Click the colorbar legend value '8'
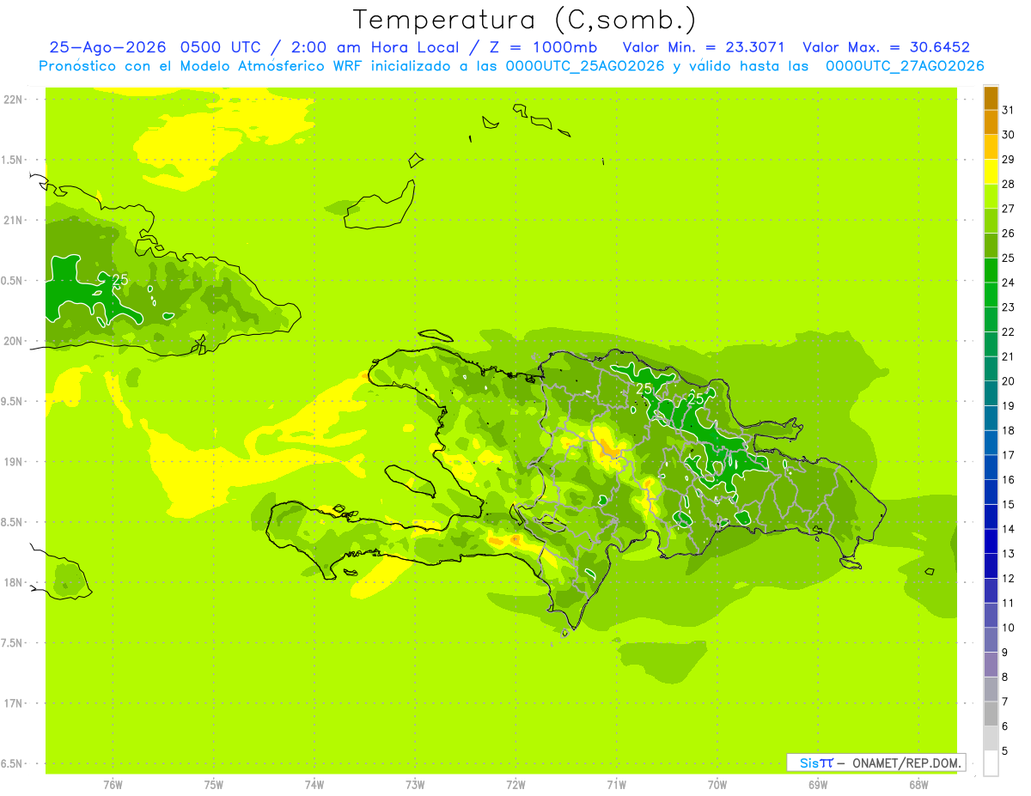The height and width of the screenshot is (796, 1031). (x=1005, y=677)
